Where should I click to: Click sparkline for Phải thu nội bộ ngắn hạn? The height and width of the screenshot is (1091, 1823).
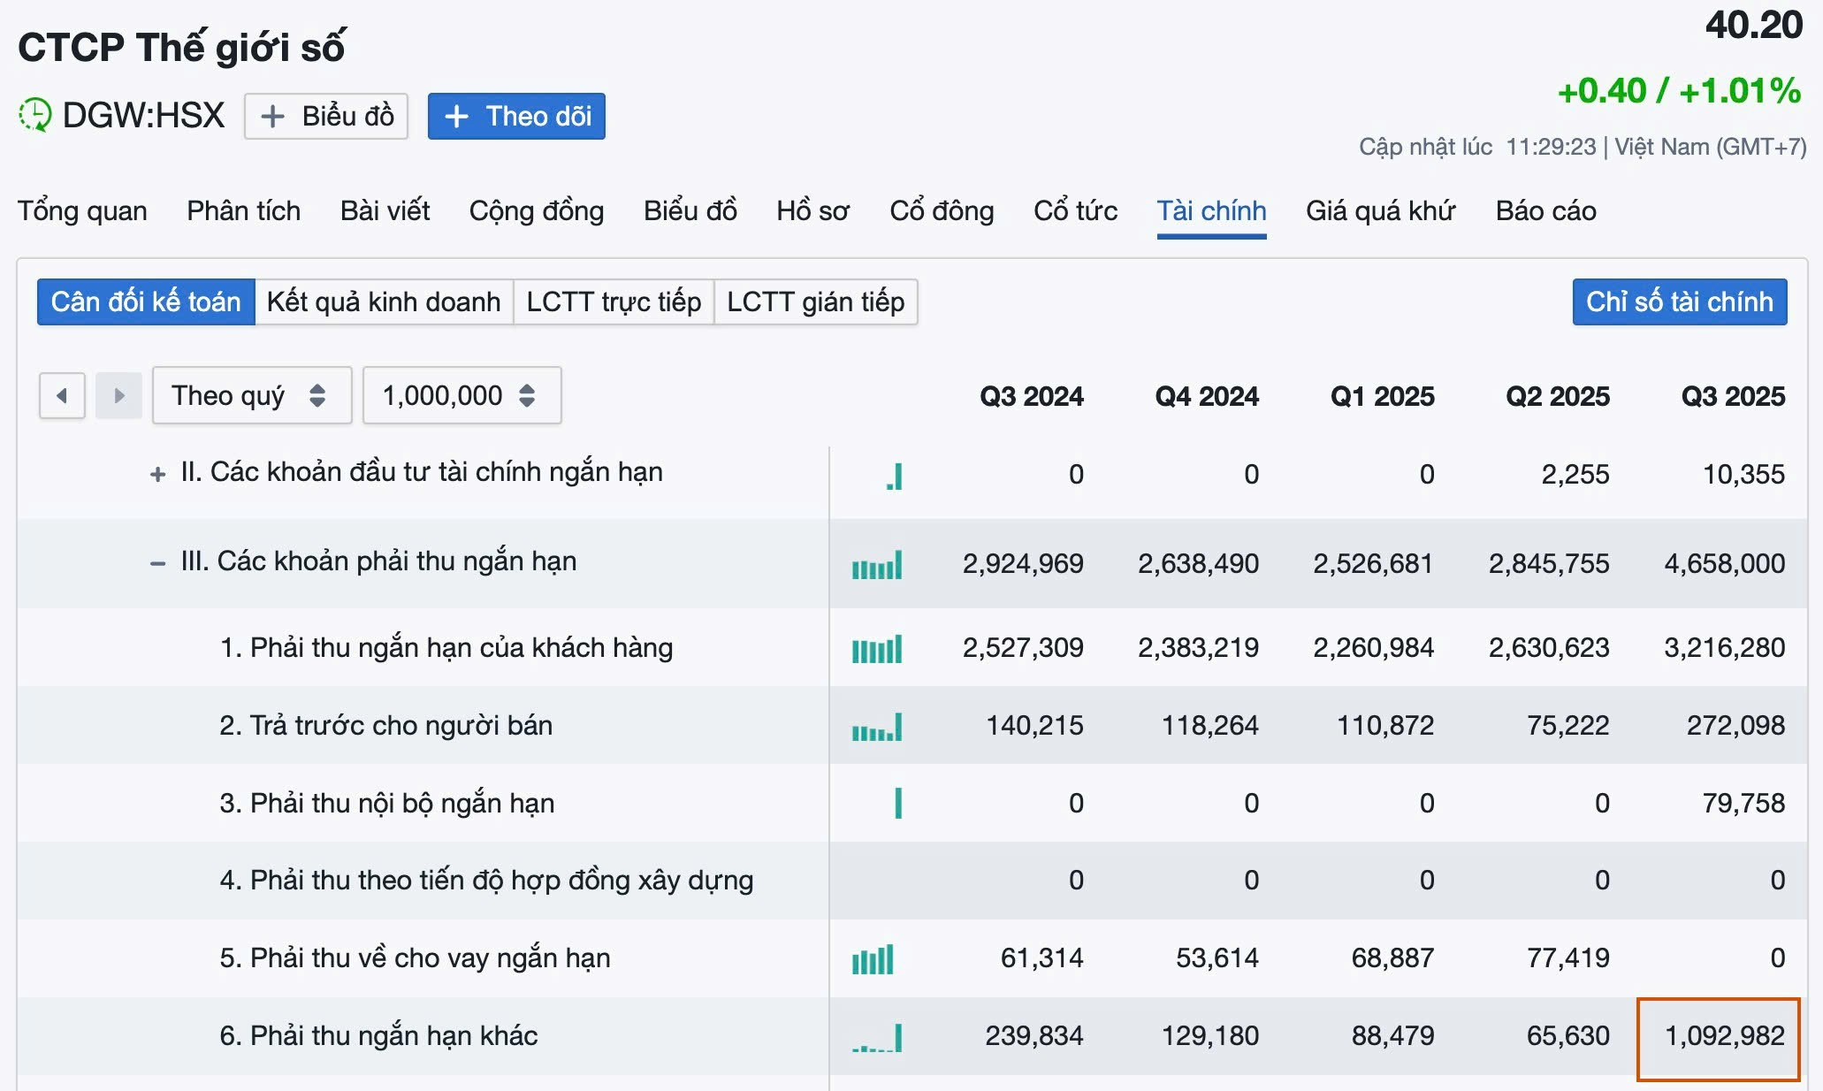897,804
